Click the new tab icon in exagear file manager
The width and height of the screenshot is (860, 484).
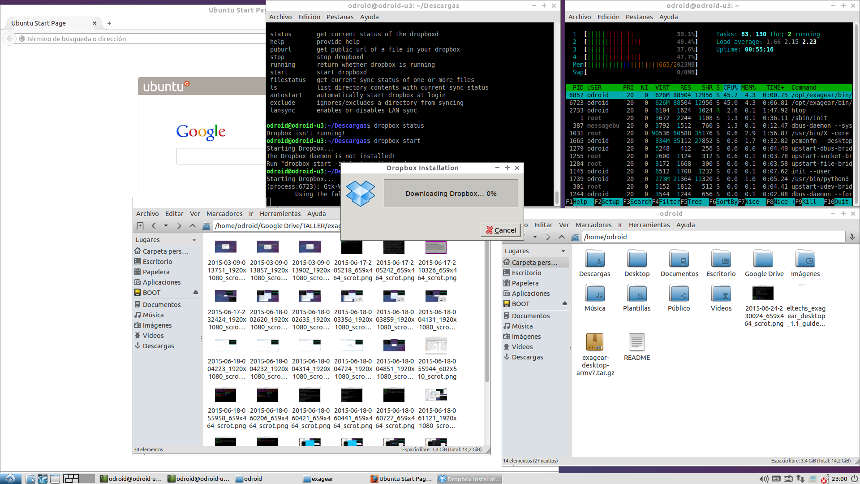pyautogui.click(x=140, y=226)
